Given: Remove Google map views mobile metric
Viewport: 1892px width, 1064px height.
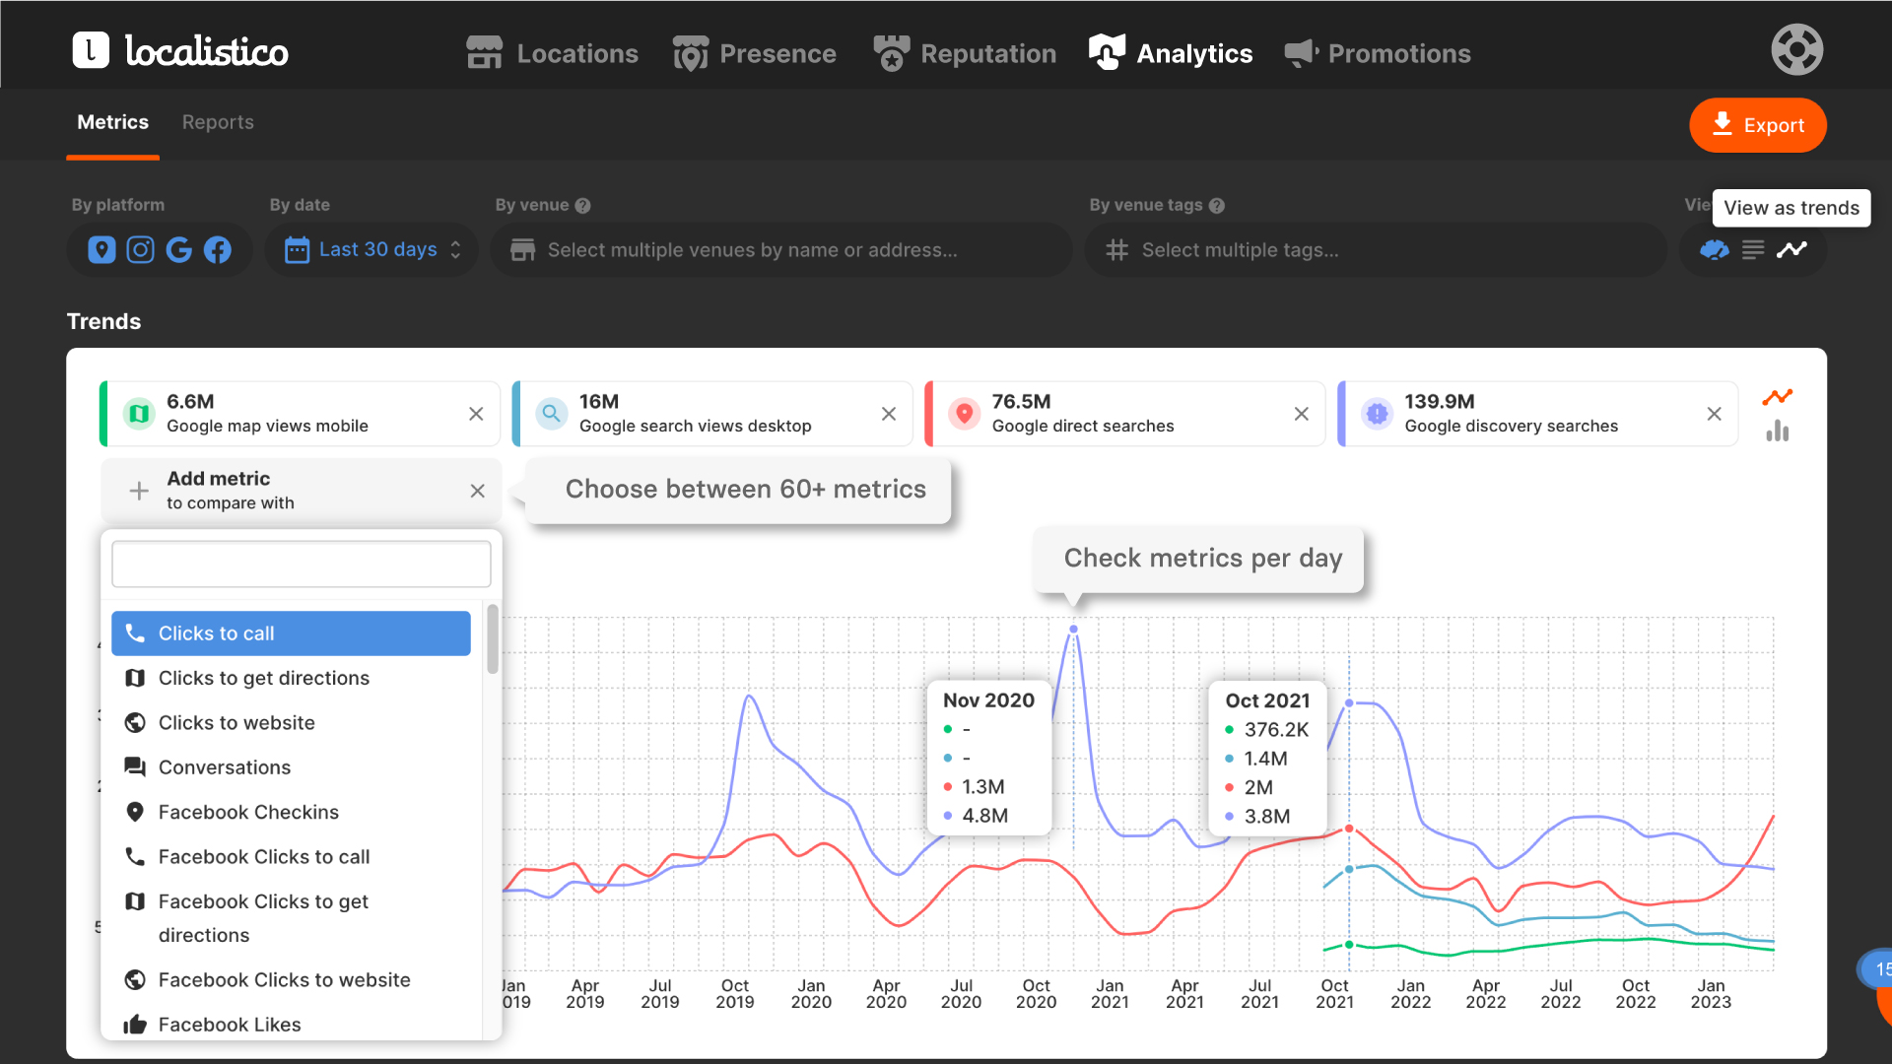Looking at the screenshot, I should 476,414.
